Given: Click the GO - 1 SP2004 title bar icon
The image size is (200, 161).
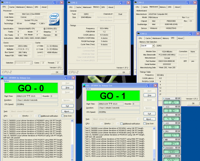Looking at the screenshot, I should pyautogui.click(x=84, y=85).
